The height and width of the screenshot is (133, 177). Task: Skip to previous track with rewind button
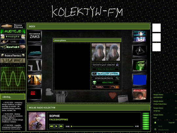pyautogui.click(x=51, y=126)
